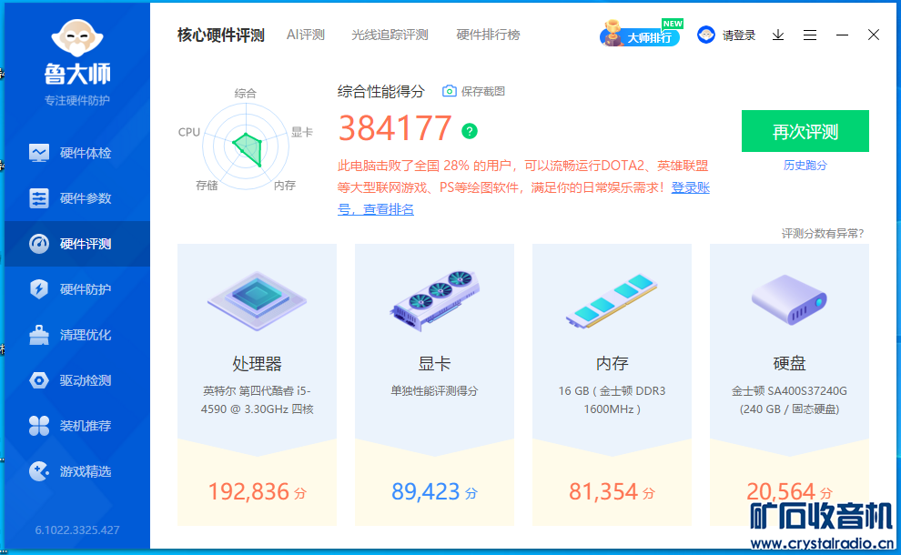
Task: Click the 请登录 login link
Action: pos(738,35)
